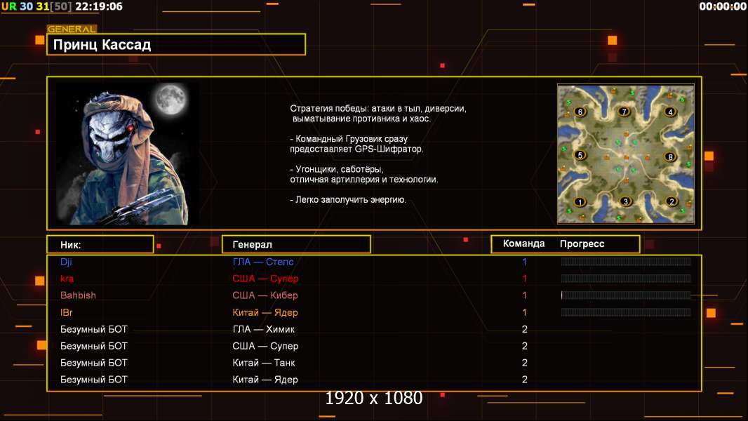Click the loading progress bar for Dji

point(626,261)
